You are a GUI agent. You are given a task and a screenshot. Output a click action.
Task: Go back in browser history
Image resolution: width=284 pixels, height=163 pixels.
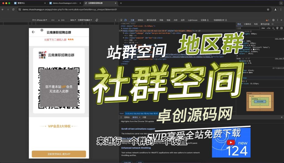[2, 9]
